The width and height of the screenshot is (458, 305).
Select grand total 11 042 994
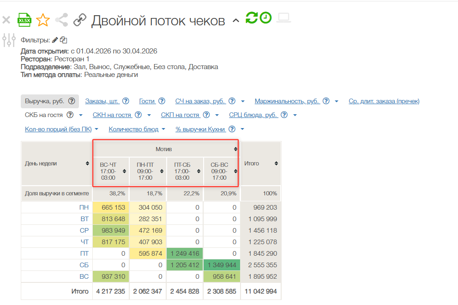point(260,291)
